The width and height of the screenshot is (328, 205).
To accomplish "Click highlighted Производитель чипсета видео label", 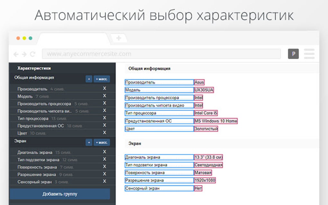I will coord(159,105).
